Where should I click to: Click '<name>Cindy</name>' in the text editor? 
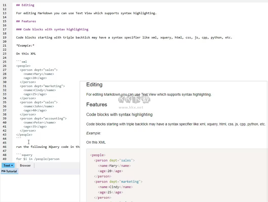pos(40,90)
